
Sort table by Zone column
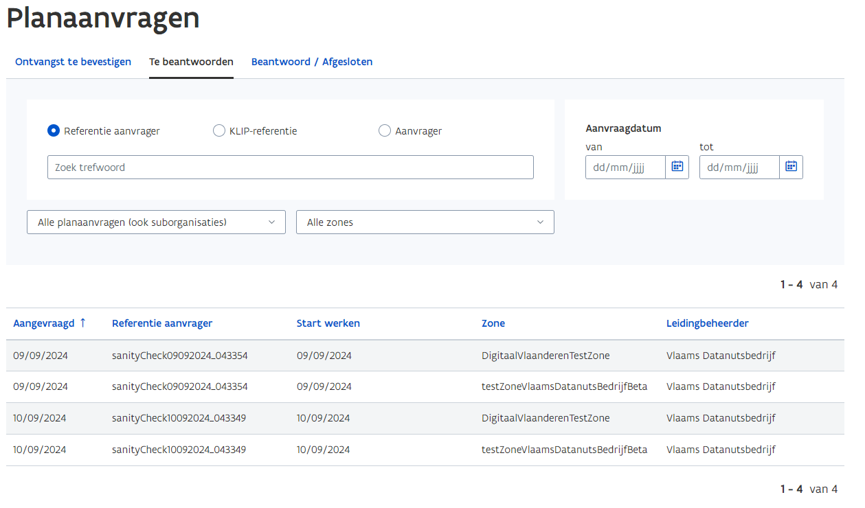point(493,323)
